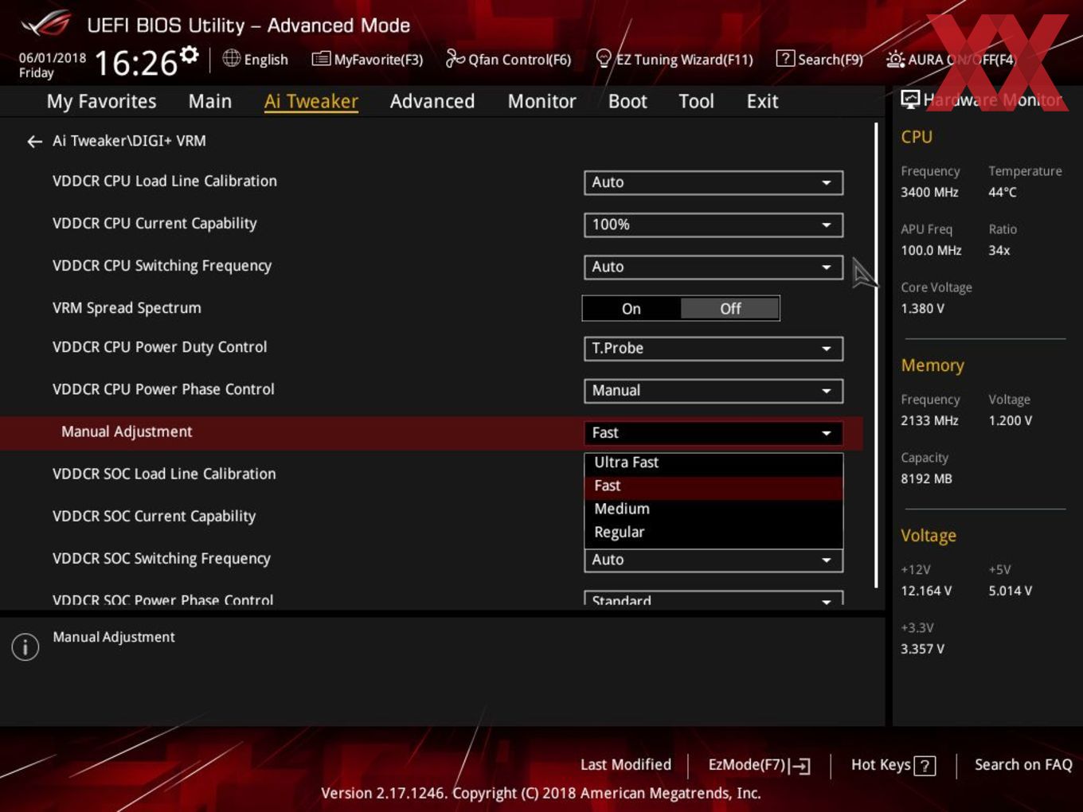Open VDDCR CPU Power Duty Control dropdown

tap(714, 348)
